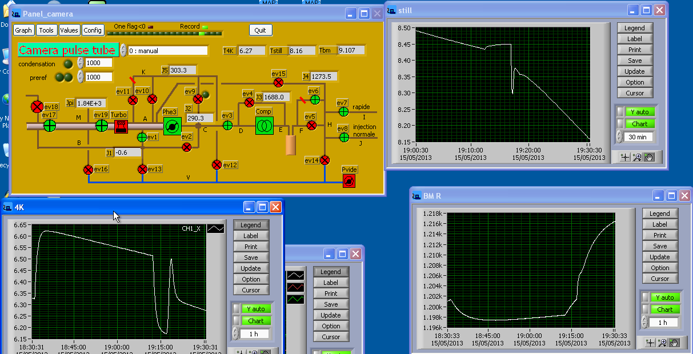Change the 30 min time range stepper
Image resolution: width=693 pixels, height=354 pixels.
tap(620, 137)
